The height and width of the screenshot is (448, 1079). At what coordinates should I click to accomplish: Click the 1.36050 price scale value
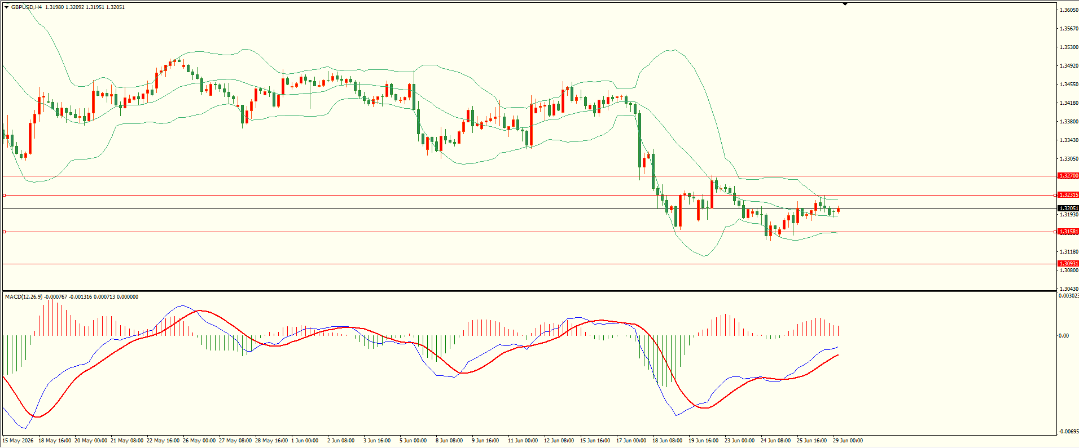point(1069,10)
